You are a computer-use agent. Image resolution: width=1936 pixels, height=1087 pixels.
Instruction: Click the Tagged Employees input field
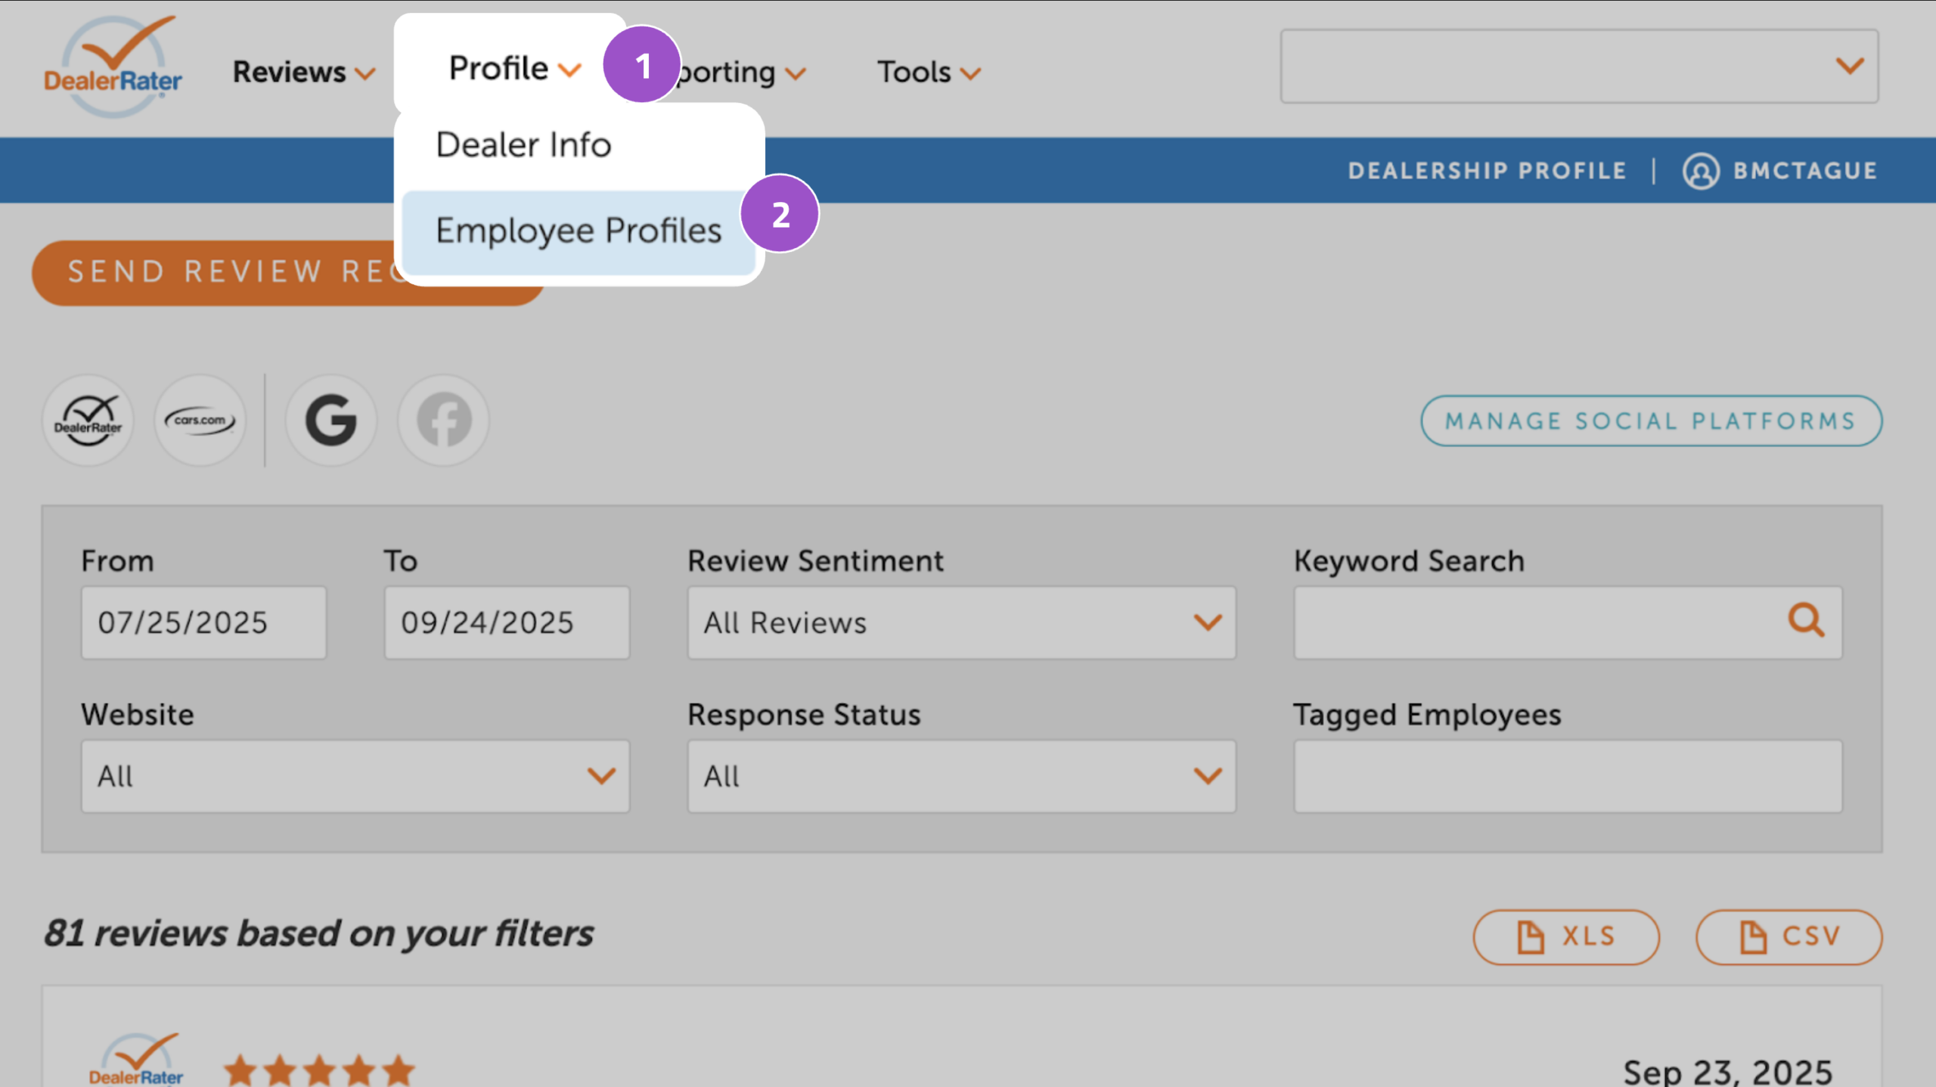pos(1568,776)
